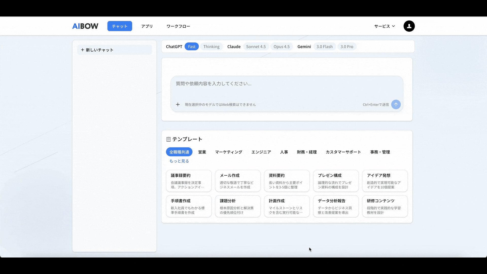
Task: Open the アプリ navigation tab
Action: (x=147, y=26)
